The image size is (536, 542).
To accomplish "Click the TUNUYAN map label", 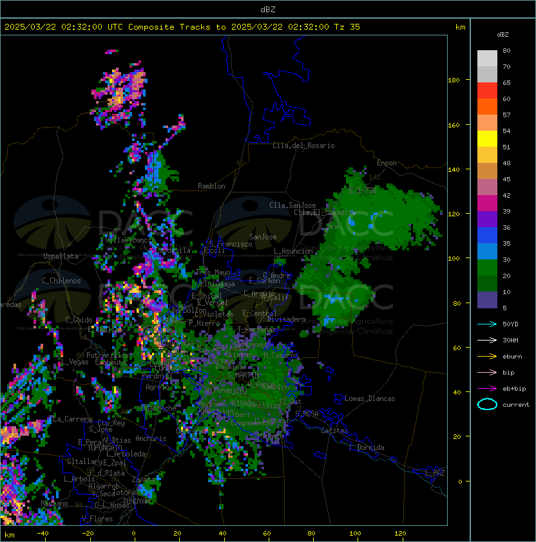I will coord(137,501).
